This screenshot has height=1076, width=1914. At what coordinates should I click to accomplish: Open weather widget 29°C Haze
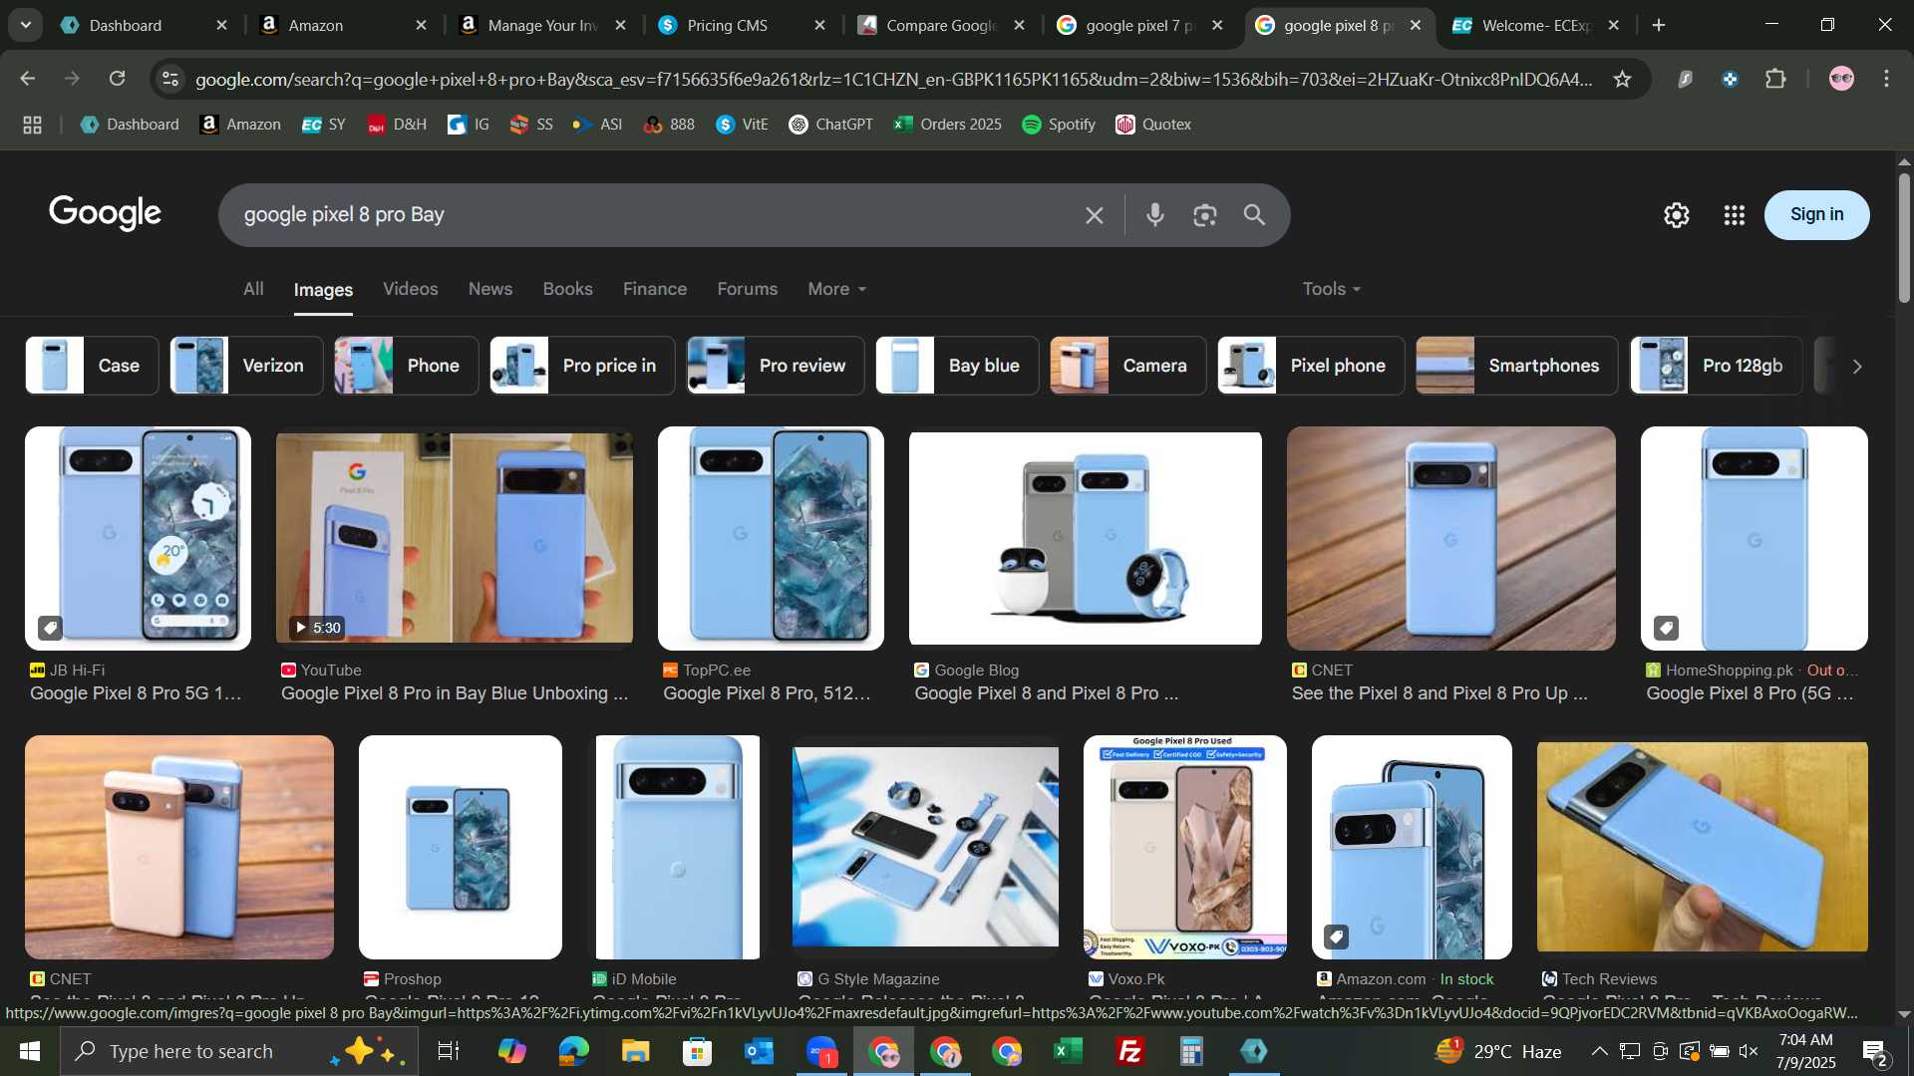1498,1051
